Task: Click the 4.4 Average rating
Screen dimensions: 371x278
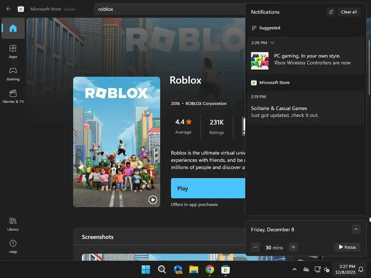Action: pyautogui.click(x=183, y=126)
